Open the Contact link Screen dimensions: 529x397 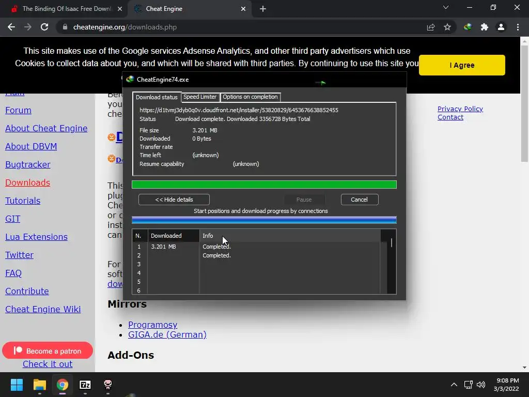coord(450,117)
